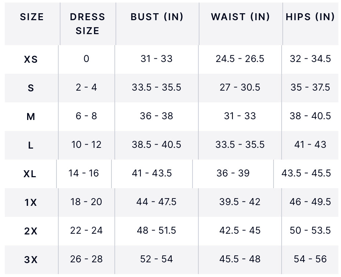Click dress size 0 cell
This screenshot has width=341, height=277.
[86, 59]
